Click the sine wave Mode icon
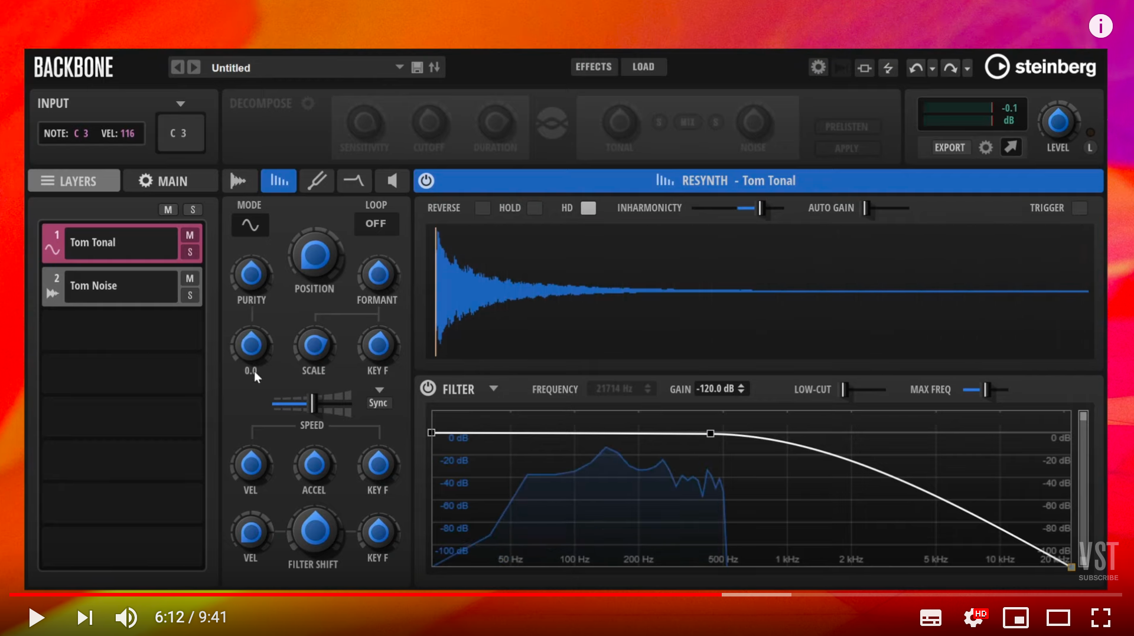The width and height of the screenshot is (1134, 636). [250, 225]
